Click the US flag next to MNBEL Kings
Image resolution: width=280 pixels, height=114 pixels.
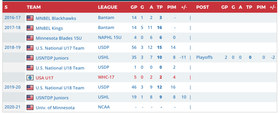(x=30, y=28)
